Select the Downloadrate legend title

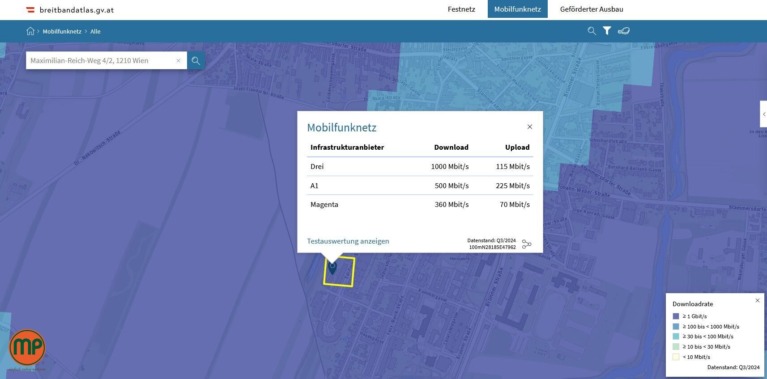[x=693, y=304]
